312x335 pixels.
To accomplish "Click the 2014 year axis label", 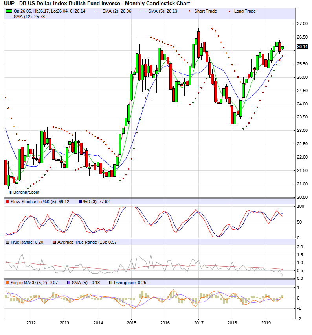I will point(98,323).
